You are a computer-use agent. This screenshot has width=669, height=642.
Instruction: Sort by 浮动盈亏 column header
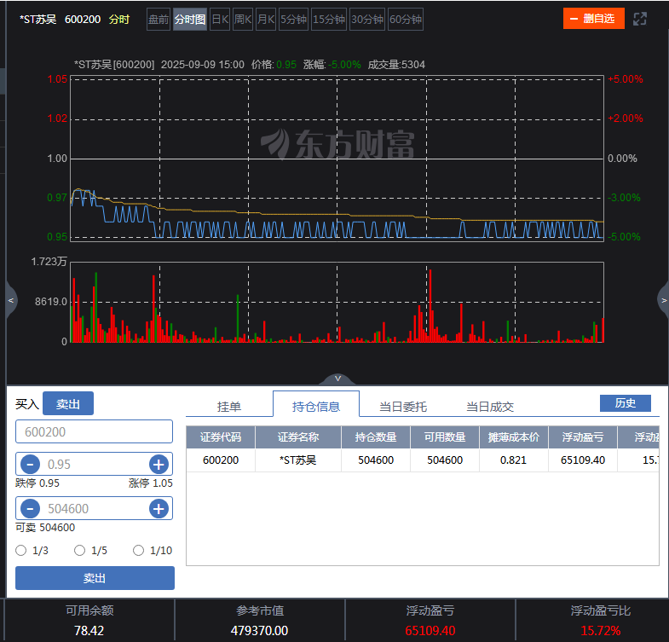pos(583,437)
